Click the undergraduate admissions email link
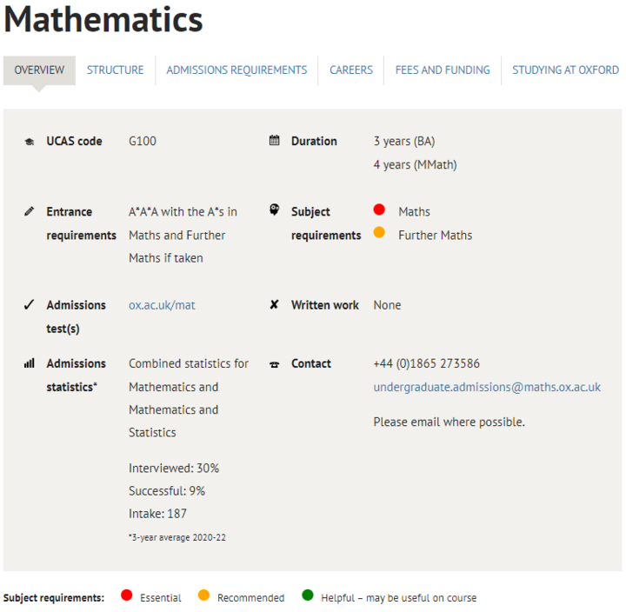 pyautogui.click(x=487, y=387)
